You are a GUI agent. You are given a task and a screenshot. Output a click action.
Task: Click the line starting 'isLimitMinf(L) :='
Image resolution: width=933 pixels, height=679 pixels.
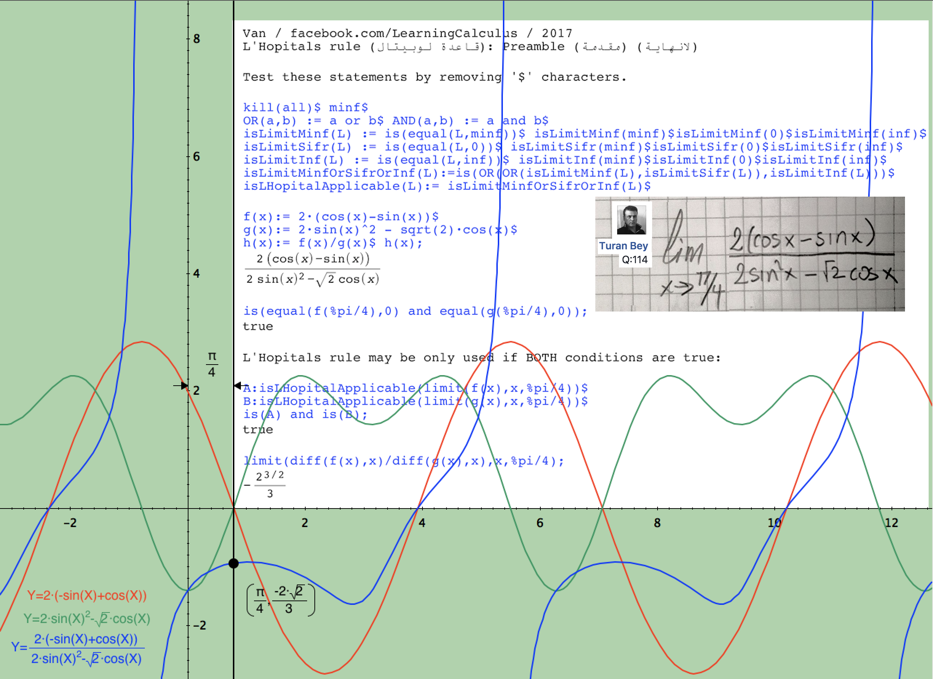pos(584,134)
